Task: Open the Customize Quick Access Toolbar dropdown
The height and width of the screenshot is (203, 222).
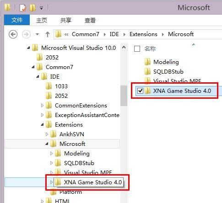Action: (x=41, y=8)
